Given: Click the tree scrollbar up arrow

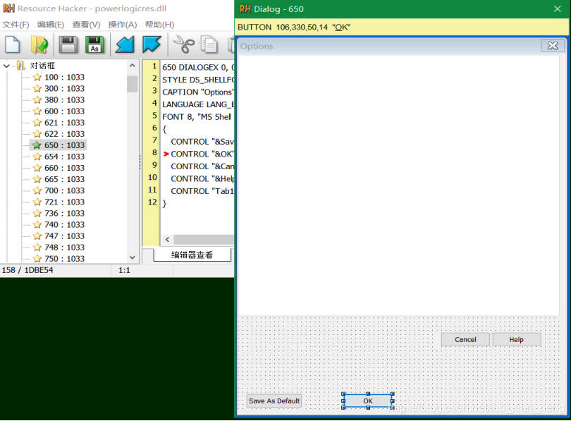Looking at the screenshot, I should pos(133,66).
